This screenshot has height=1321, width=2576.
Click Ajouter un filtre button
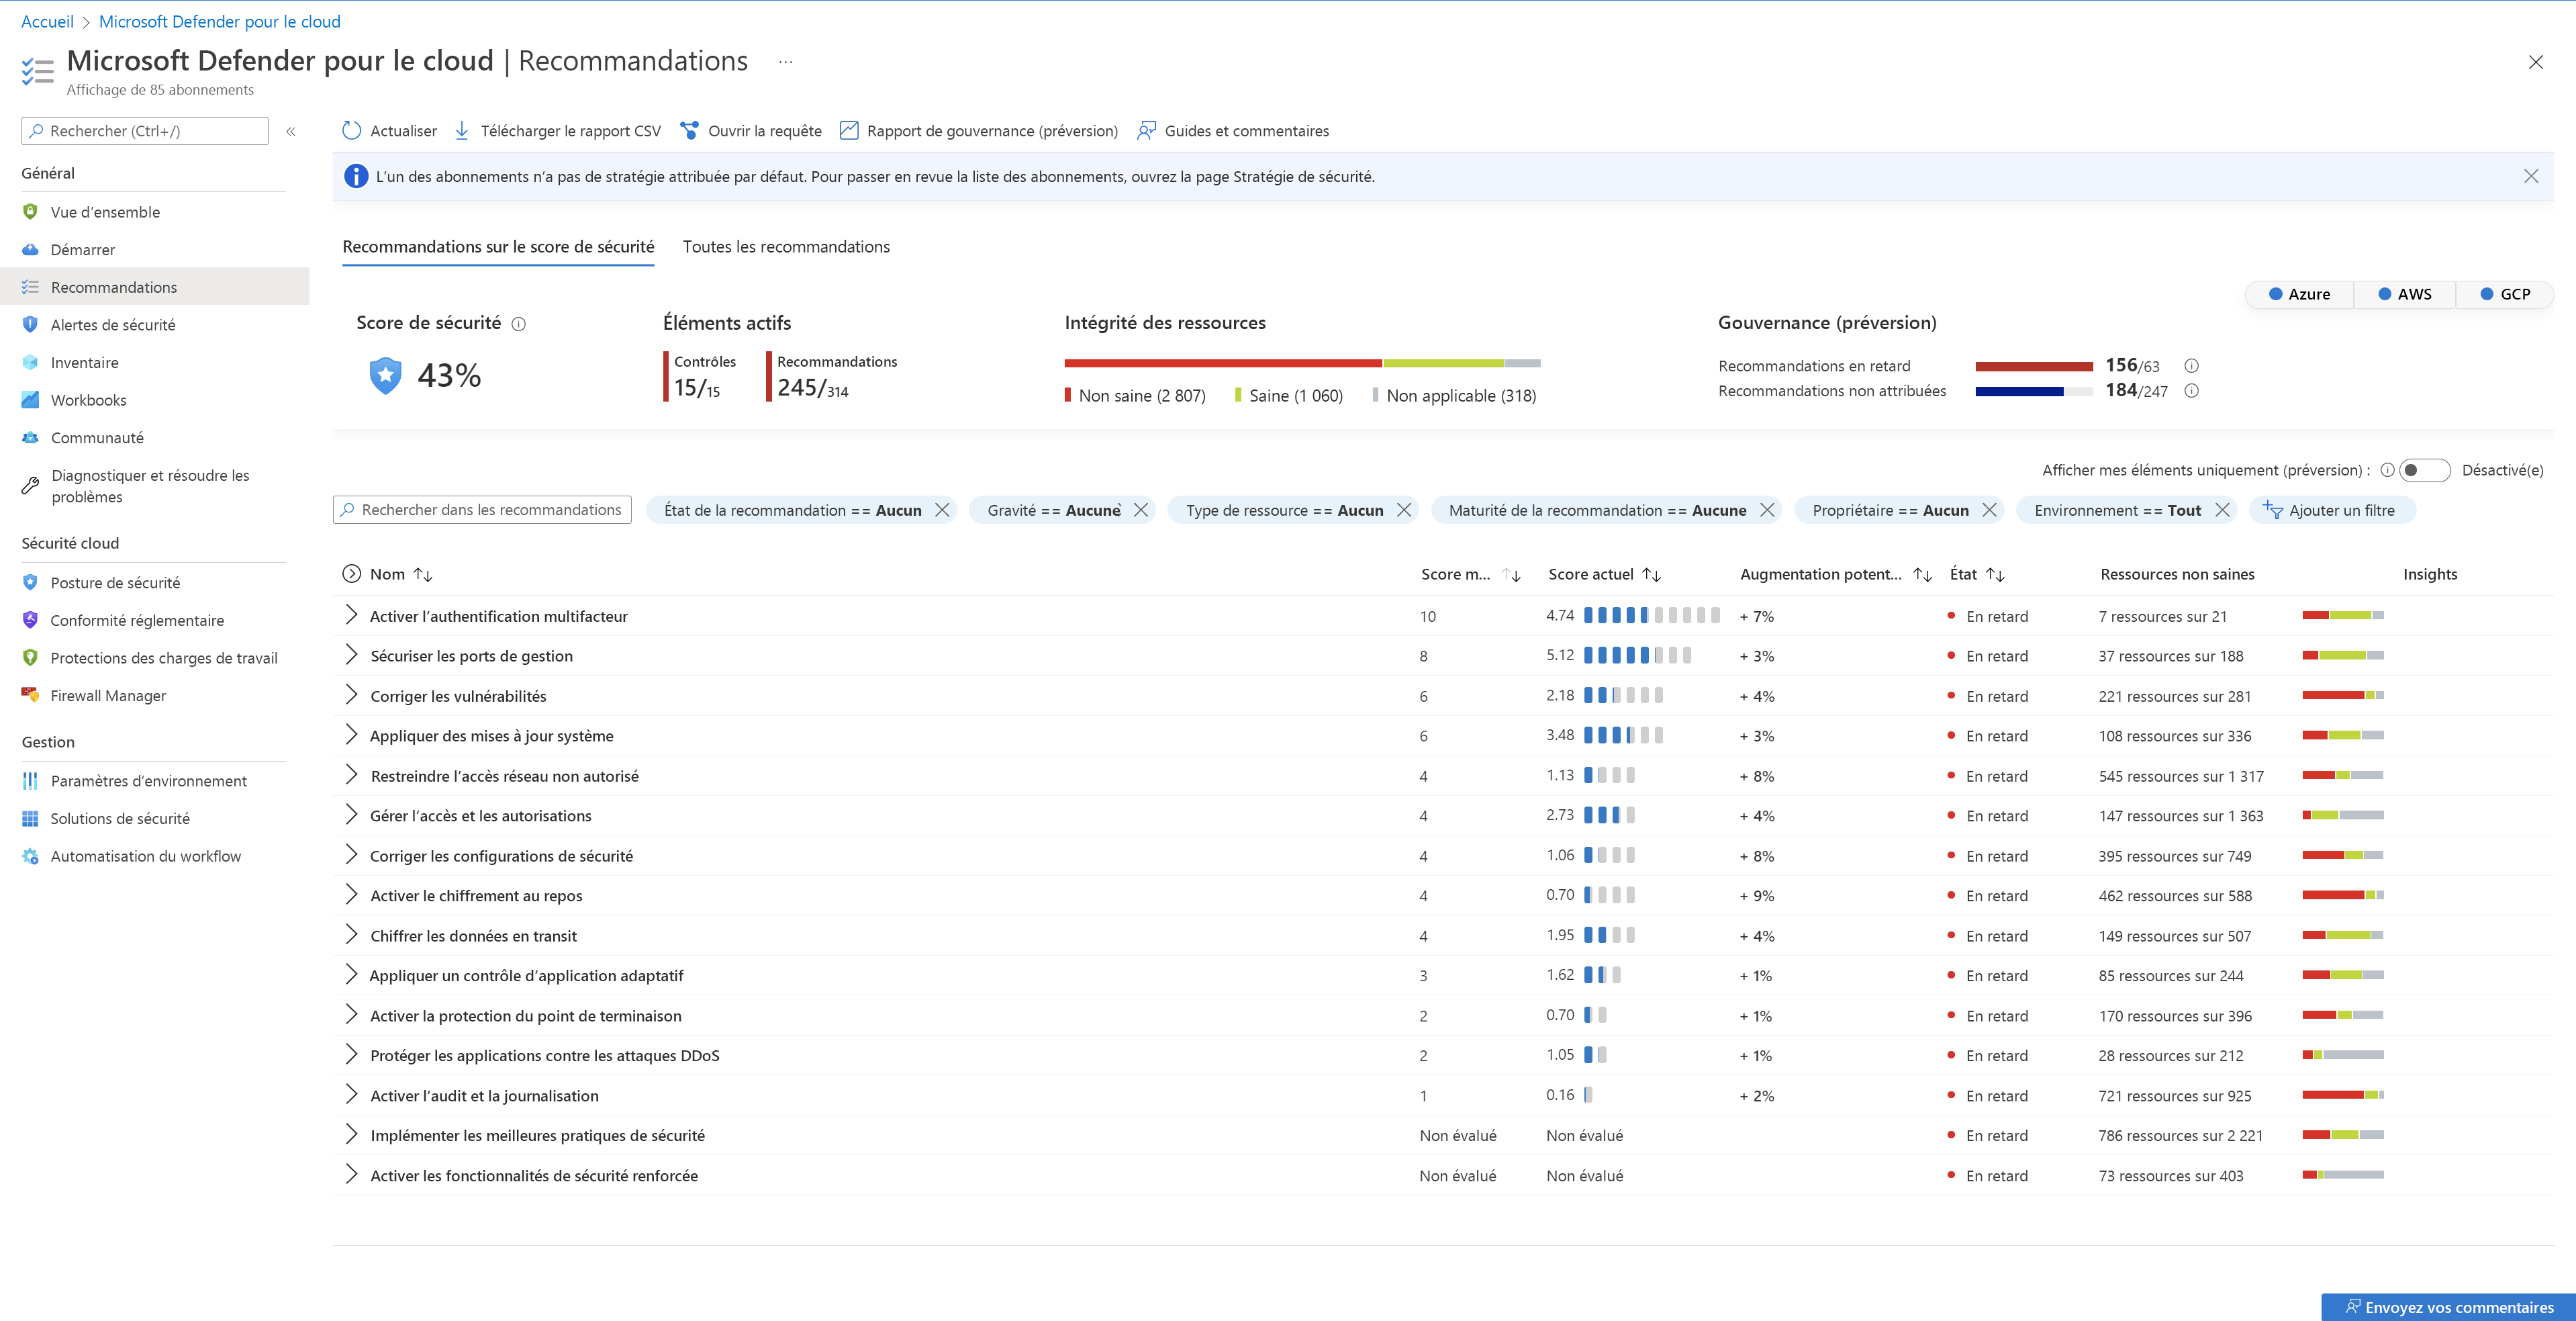pyautogui.click(x=2331, y=510)
